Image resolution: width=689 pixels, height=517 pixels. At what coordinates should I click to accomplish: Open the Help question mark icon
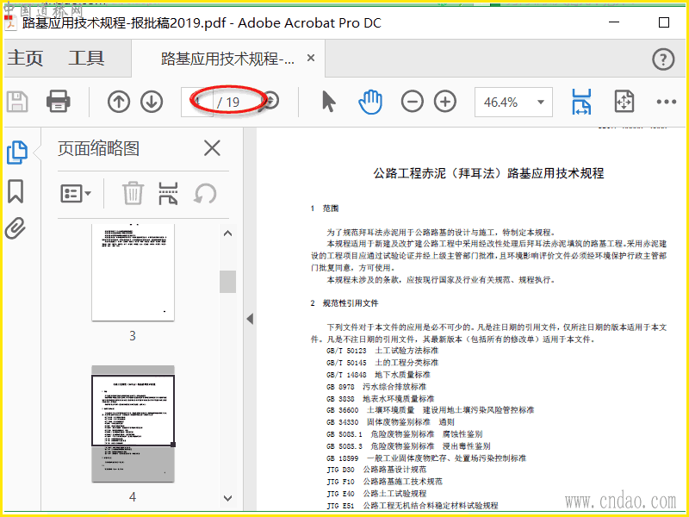pyautogui.click(x=663, y=59)
